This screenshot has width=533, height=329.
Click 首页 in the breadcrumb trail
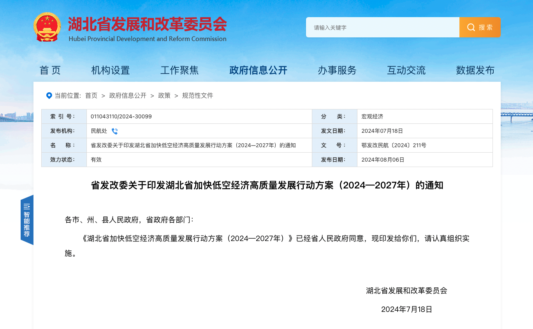click(x=91, y=95)
